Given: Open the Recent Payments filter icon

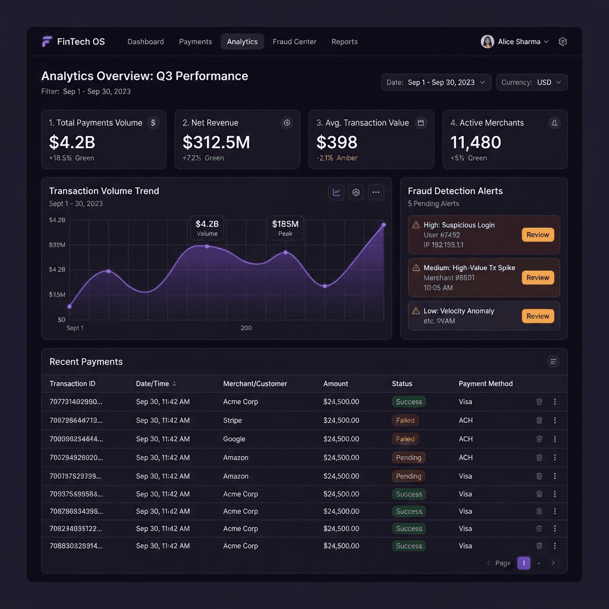Looking at the screenshot, I should click(553, 362).
